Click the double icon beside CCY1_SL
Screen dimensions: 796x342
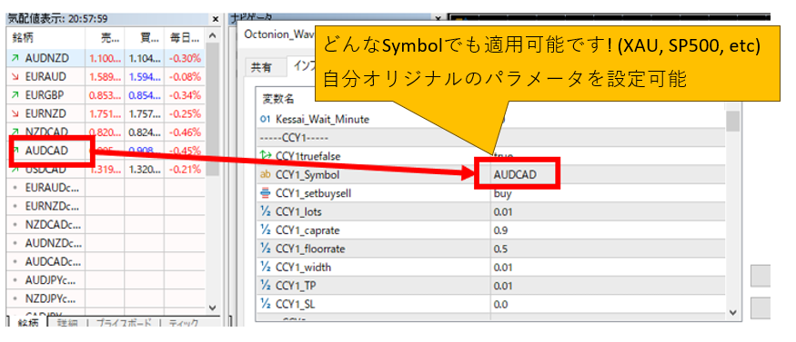pyautogui.click(x=265, y=304)
